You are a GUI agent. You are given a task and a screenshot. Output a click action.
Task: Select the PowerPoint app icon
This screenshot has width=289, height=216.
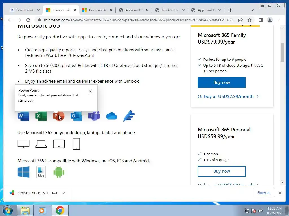pyautogui.click(x=59, y=116)
